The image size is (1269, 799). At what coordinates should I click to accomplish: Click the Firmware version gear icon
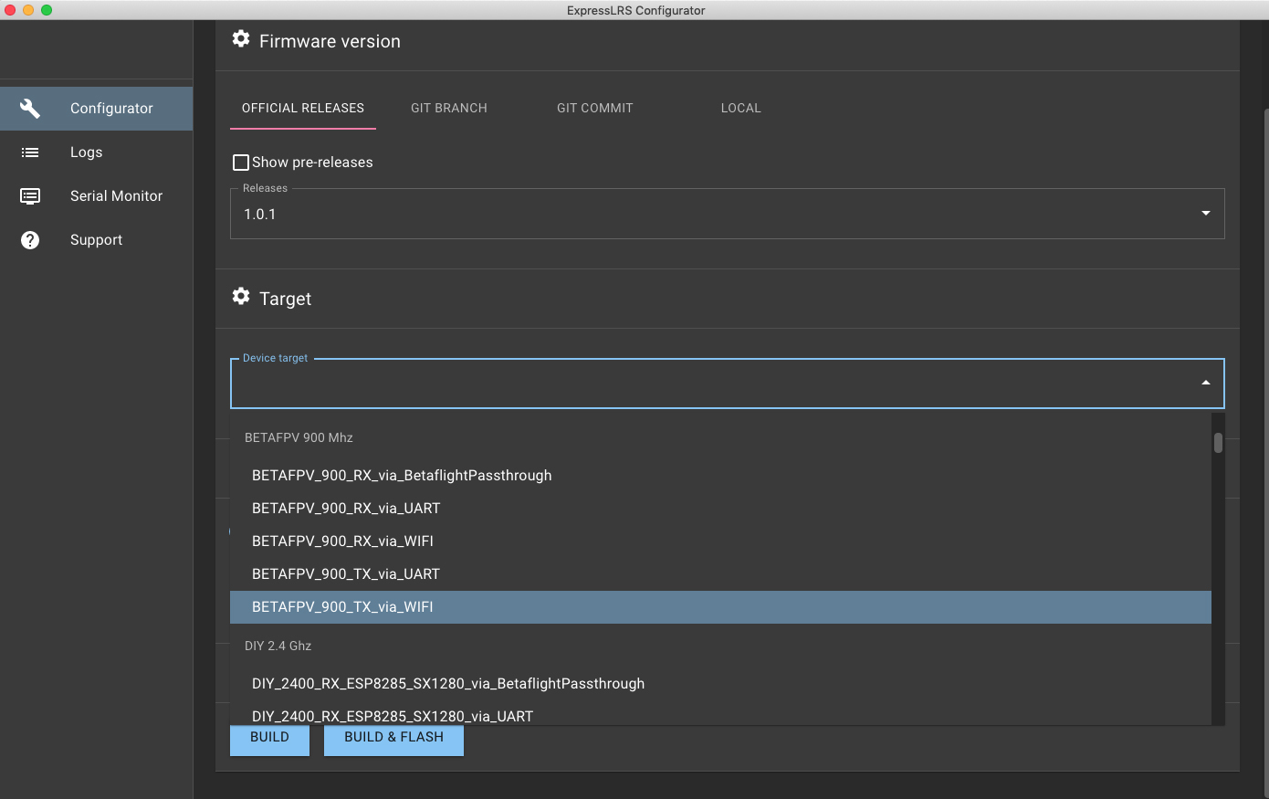pos(241,38)
